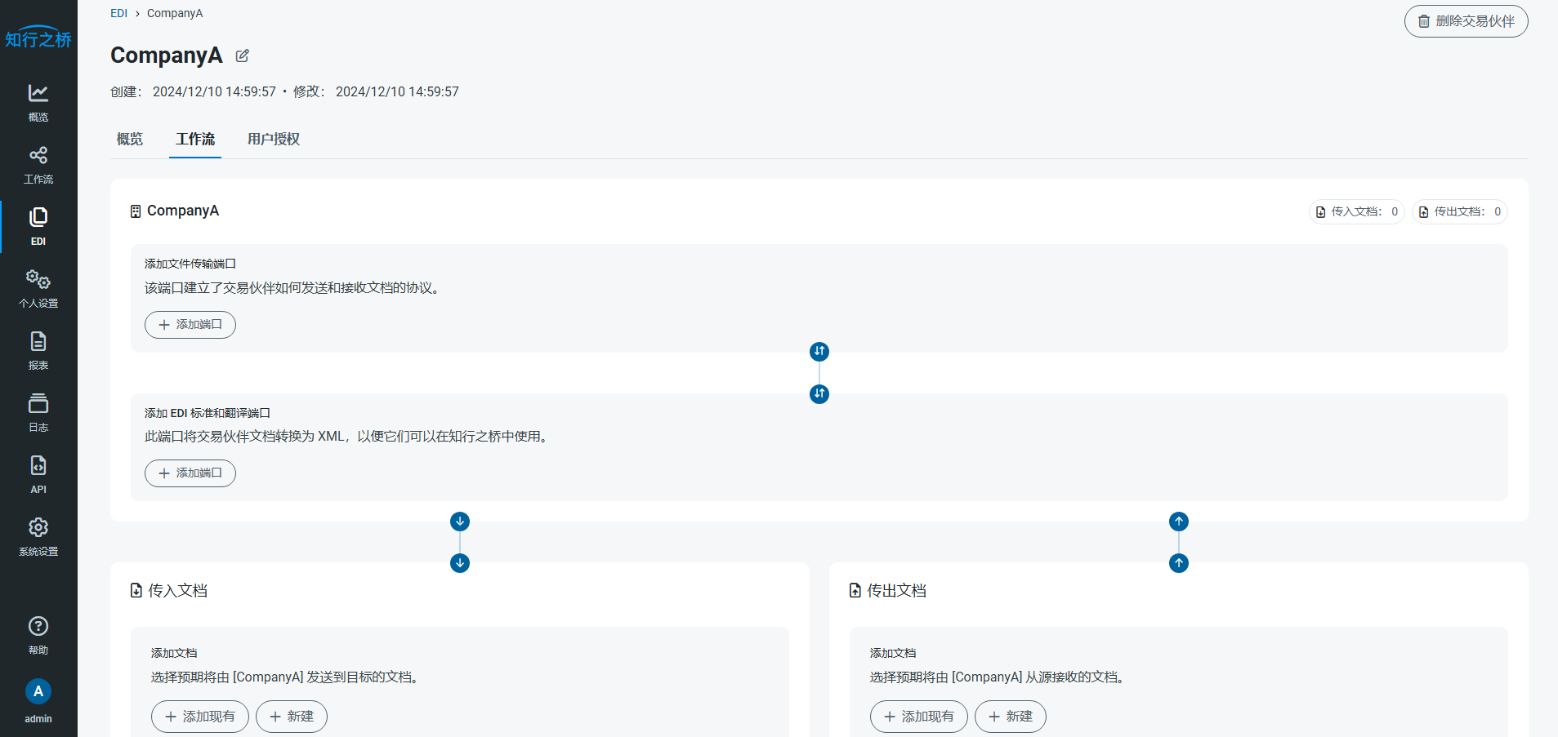Click the 帮助 help icon
The height and width of the screenshot is (737, 1558).
point(38,634)
